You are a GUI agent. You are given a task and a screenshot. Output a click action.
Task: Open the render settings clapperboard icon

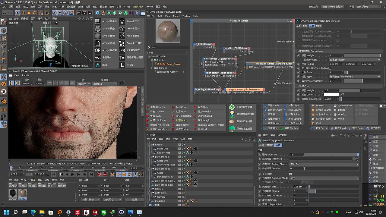point(90,13)
